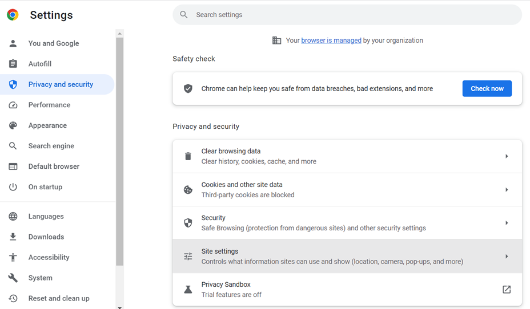Click the Chrome logo icon

13,15
